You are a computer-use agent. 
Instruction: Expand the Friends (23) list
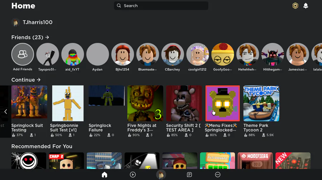30,38
